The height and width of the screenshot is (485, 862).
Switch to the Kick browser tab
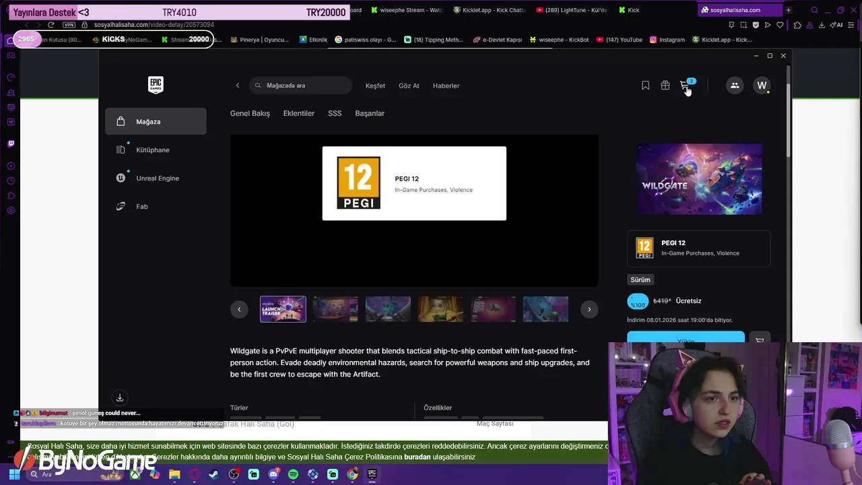pos(628,10)
